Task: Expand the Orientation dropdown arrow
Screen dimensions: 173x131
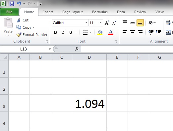Action: [155, 23]
